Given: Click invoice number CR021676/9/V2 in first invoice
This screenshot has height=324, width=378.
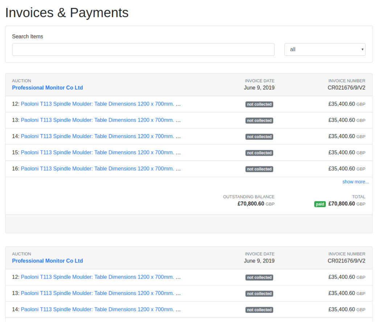Looking at the screenshot, I should coord(346,88).
